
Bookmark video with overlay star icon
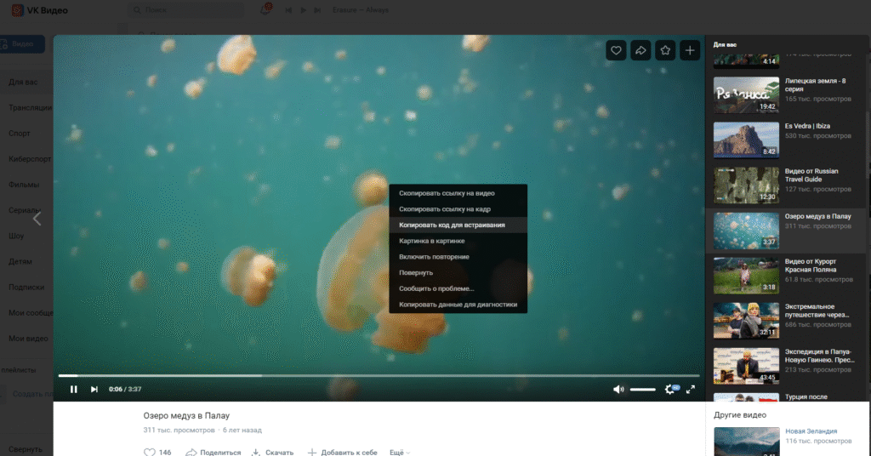tap(665, 51)
